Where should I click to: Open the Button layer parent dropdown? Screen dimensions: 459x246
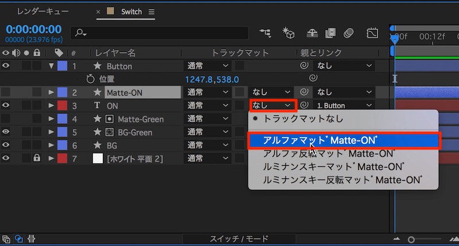coord(344,66)
